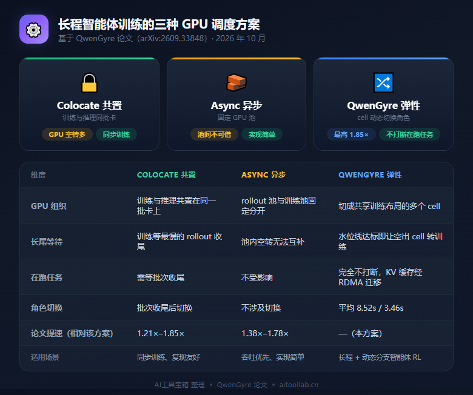Click the cell "平均 8.52s / 3.46s"

point(371,308)
